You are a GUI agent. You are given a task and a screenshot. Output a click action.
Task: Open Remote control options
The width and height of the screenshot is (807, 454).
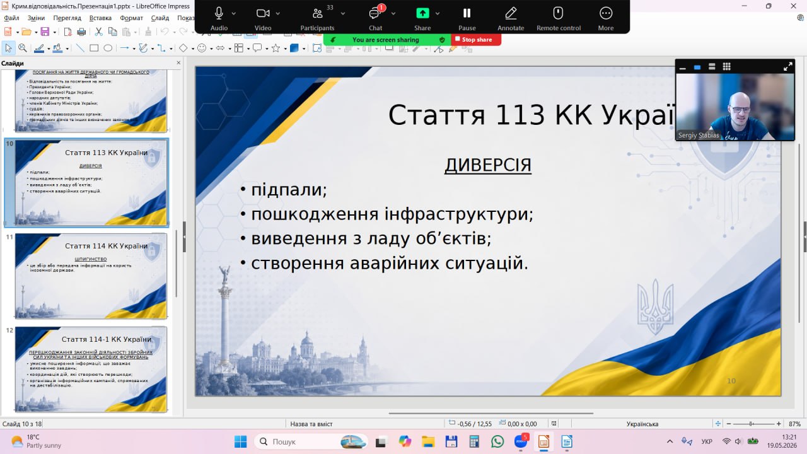pyautogui.click(x=559, y=18)
